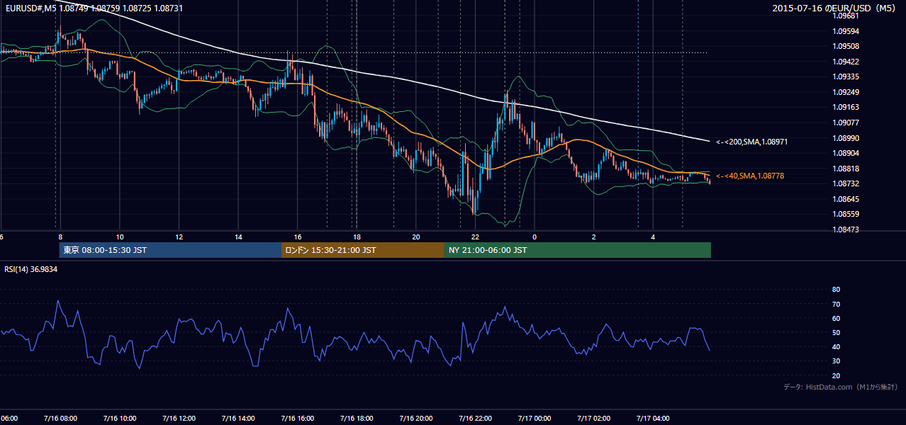Click the 1.09508 price axis label

(846, 46)
